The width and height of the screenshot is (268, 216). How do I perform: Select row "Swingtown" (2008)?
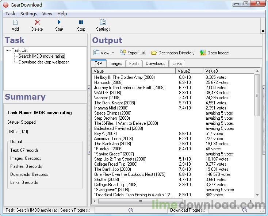(173, 190)
